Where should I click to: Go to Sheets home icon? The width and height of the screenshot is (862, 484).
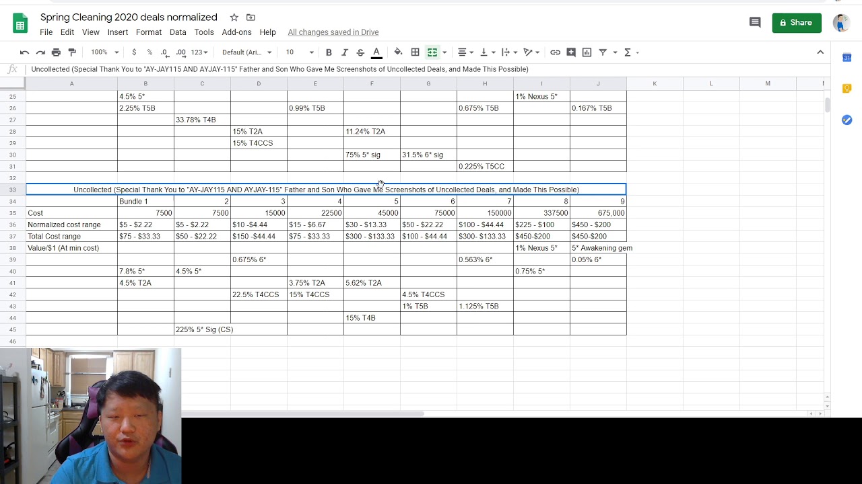20,23
